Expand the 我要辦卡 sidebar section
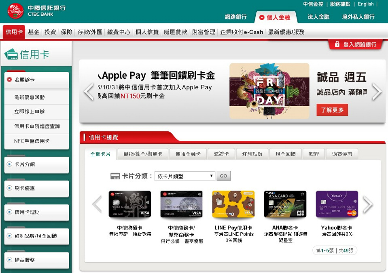Screen dimensions: 388x273 click(37, 80)
